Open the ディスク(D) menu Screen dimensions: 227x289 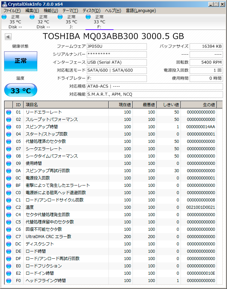(x=91, y=11)
